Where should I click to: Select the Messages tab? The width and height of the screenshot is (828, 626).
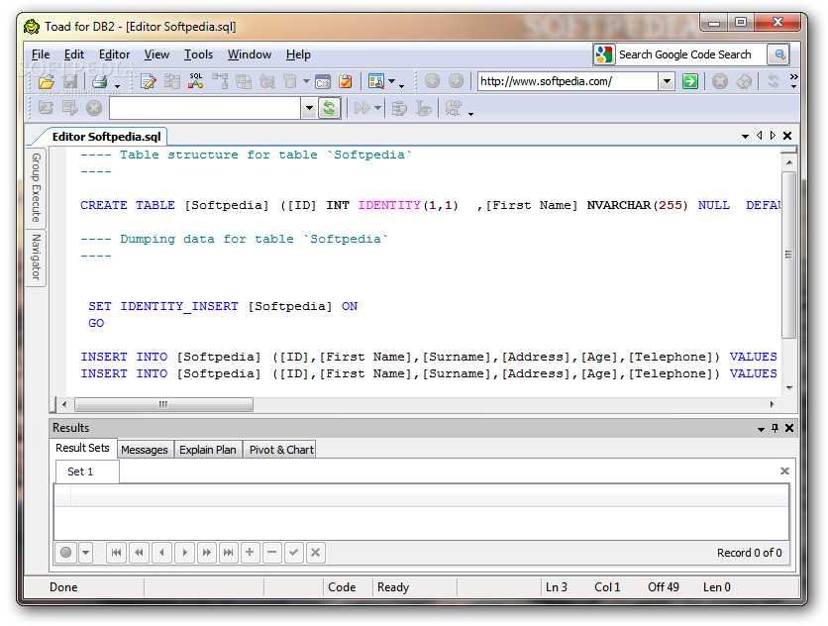click(x=145, y=450)
